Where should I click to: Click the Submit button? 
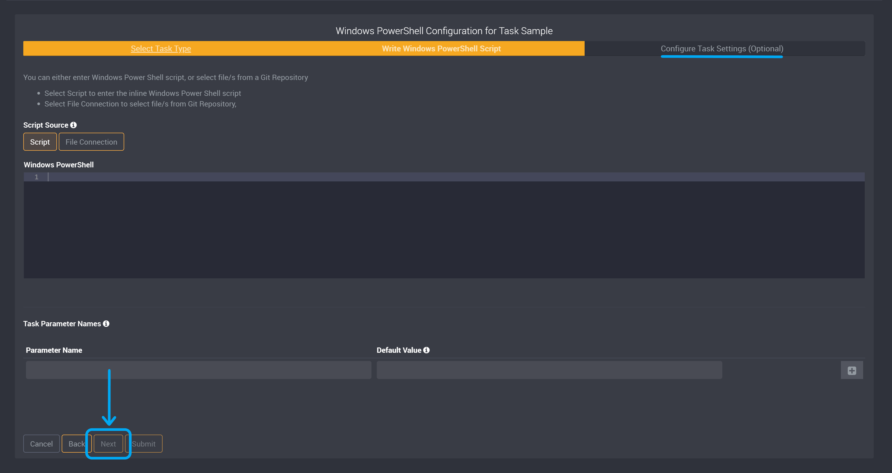coord(144,444)
